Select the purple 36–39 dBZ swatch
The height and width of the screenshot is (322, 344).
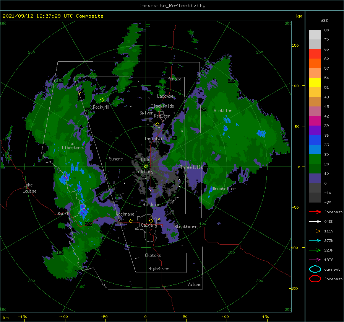coord(315,131)
